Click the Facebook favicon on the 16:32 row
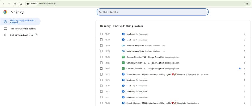Screen dimensions: 252x106 coord(123,34)
